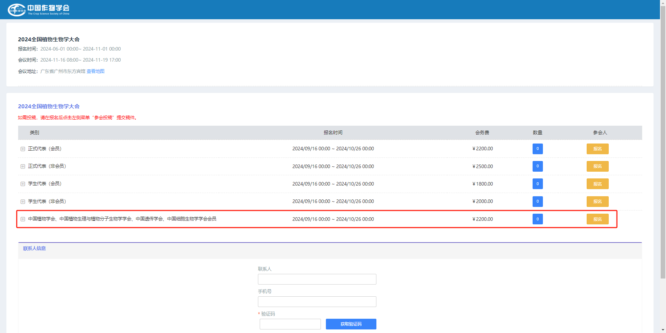The width and height of the screenshot is (666, 333).
Task: Focus the 联系人 input field
Action: (317, 279)
